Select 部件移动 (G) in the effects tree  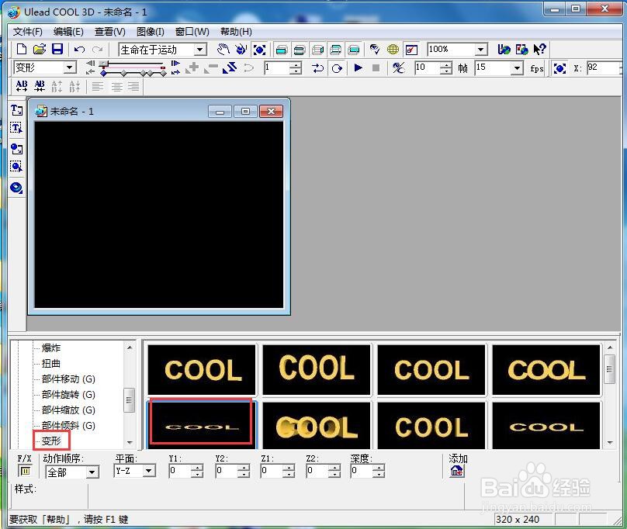pyautogui.click(x=68, y=379)
